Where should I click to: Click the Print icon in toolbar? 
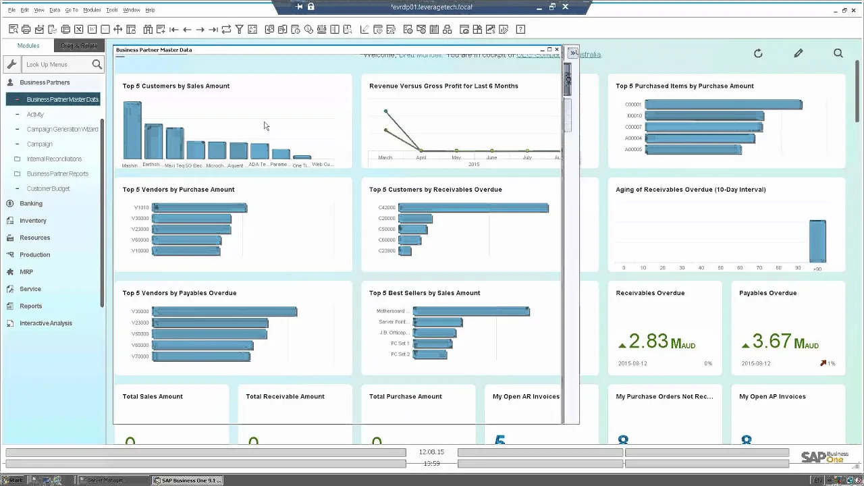point(26,29)
